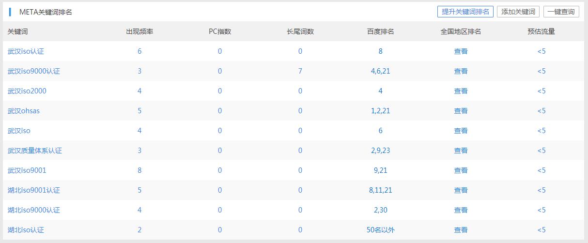Click frequency 2 for 湖北iso认证
This screenshot has height=243, width=588.
coord(139,230)
